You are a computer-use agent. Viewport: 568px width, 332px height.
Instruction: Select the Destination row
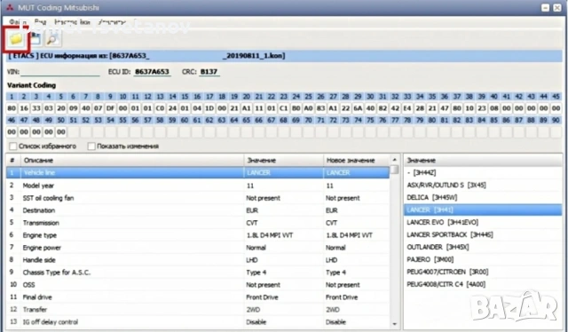tap(198, 210)
